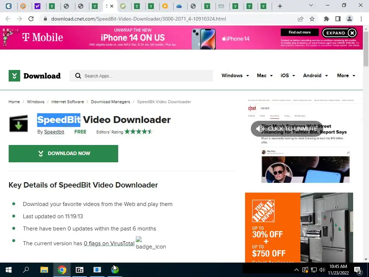The image size is (369, 277).
Task: Open 7-Zip from the taskbar
Action: 80,269
